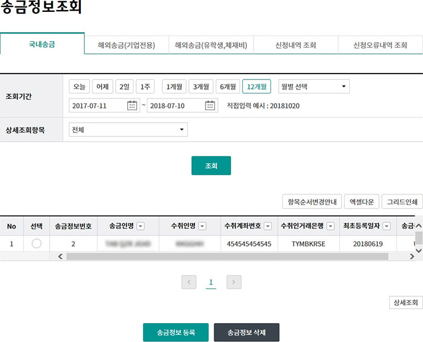The width and height of the screenshot is (423, 342).
Task: Click the 송금정보 등록 button
Action: (x=176, y=333)
